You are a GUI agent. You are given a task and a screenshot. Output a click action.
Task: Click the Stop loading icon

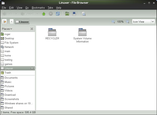51,14
